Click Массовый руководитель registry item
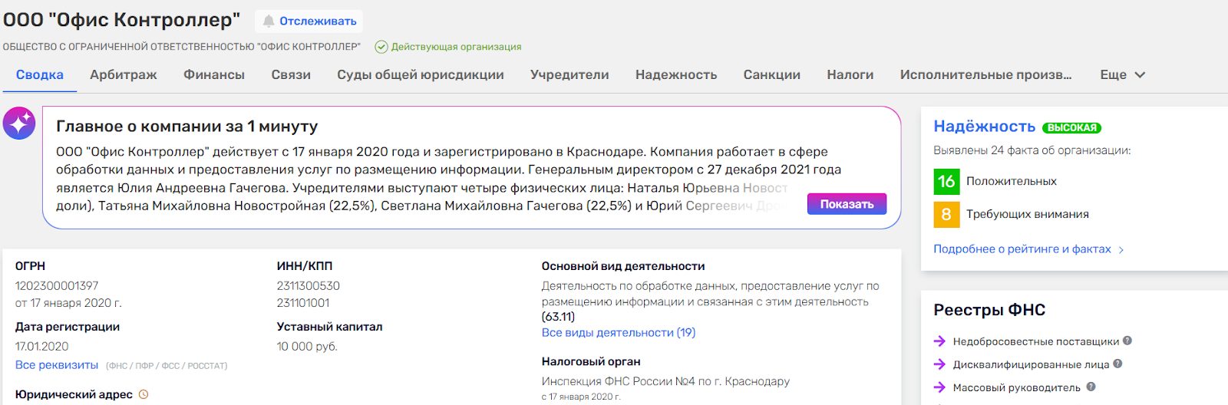This screenshot has width=1228, height=405. point(1017,387)
